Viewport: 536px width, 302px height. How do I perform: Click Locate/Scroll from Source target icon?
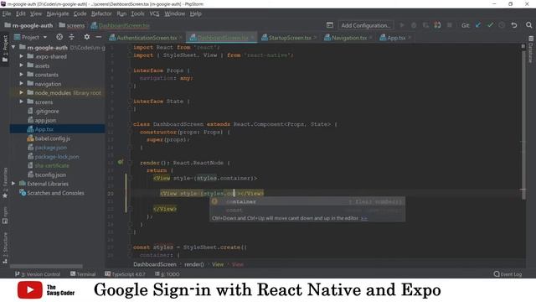pos(59,37)
